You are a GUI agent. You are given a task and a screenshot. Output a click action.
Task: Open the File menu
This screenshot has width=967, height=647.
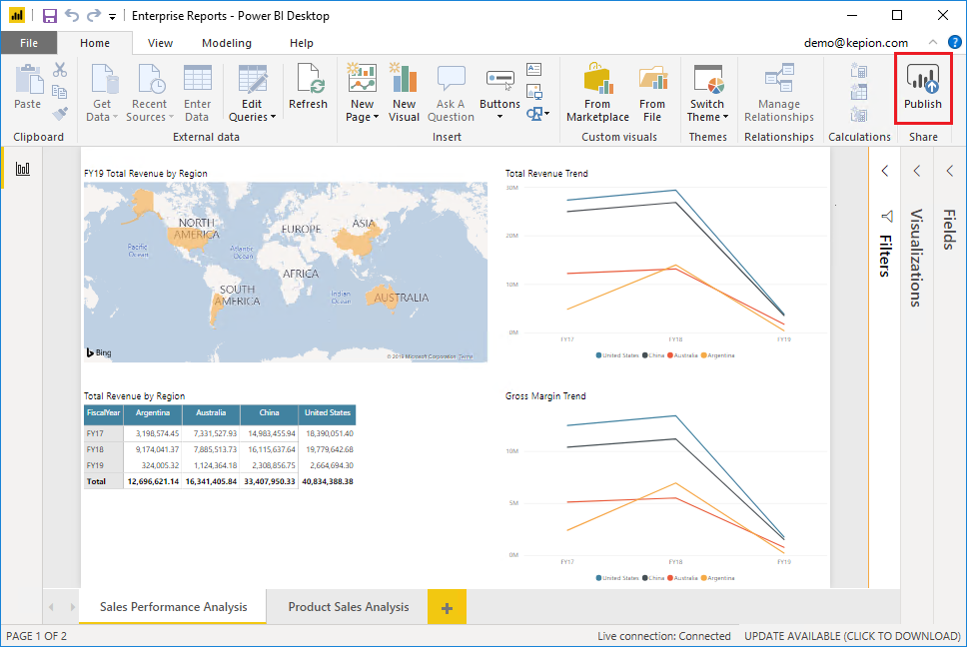click(29, 43)
